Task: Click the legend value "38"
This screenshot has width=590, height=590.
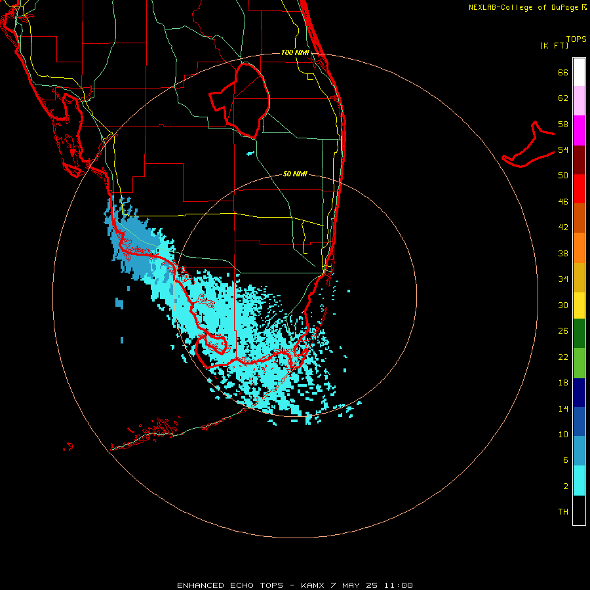Action: point(563,253)
